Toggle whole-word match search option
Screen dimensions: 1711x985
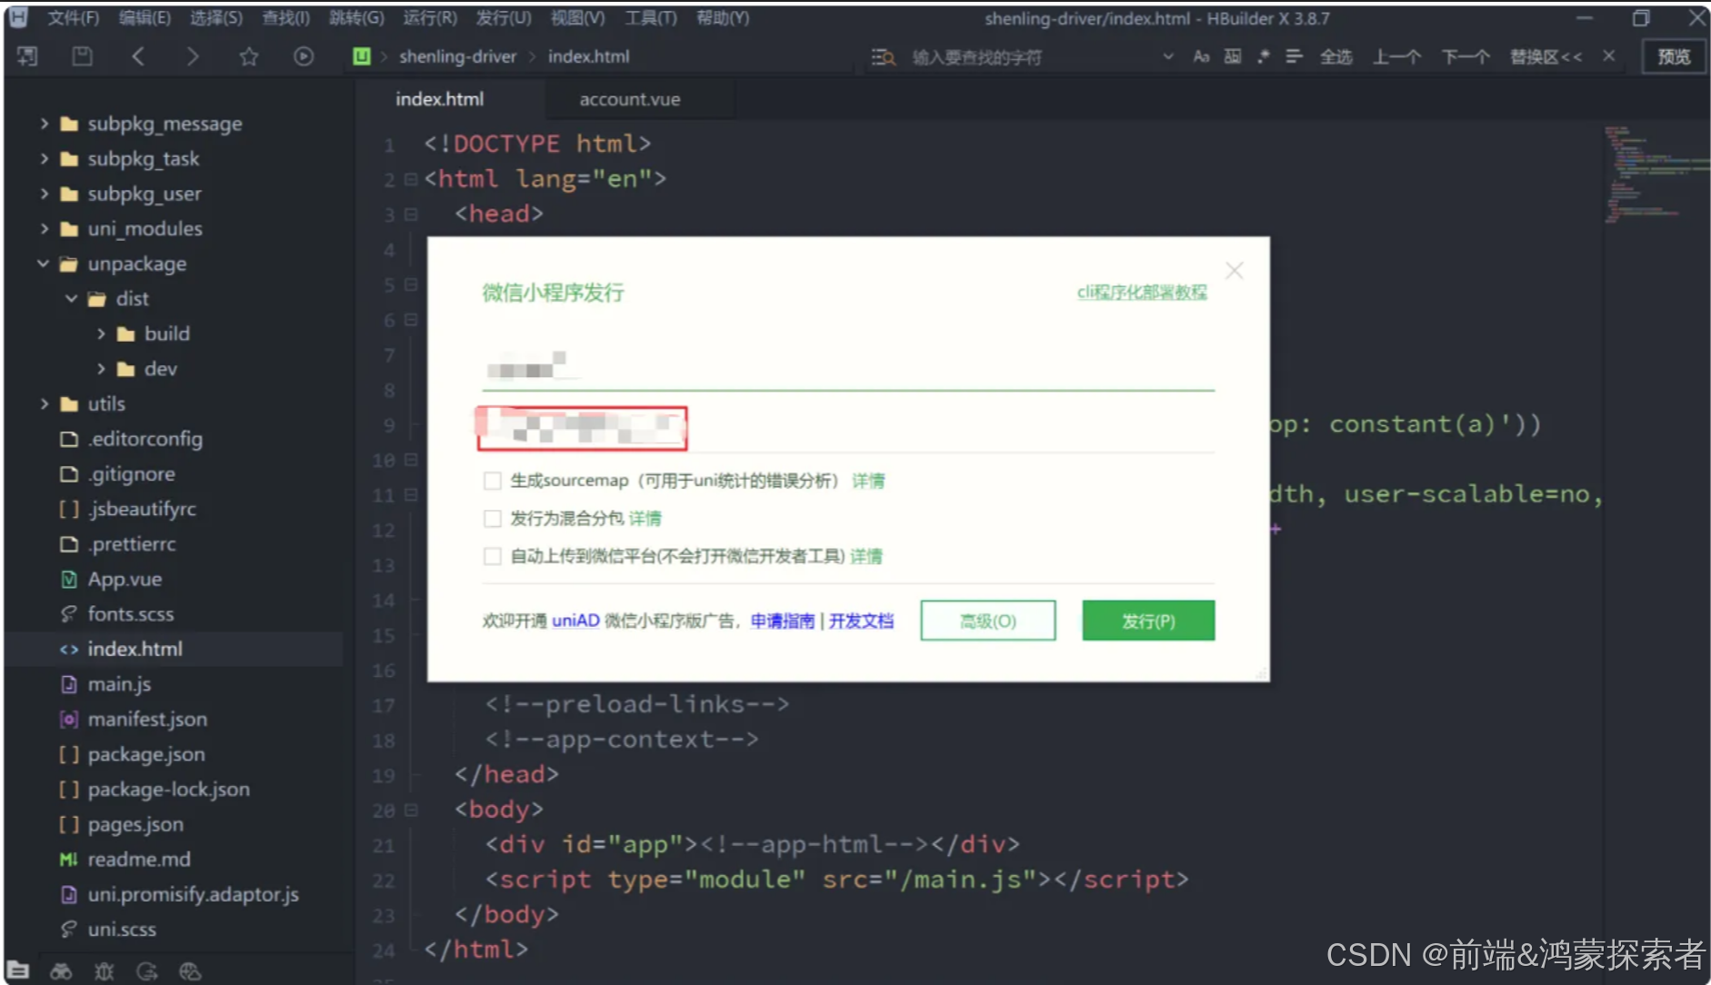1232,56
